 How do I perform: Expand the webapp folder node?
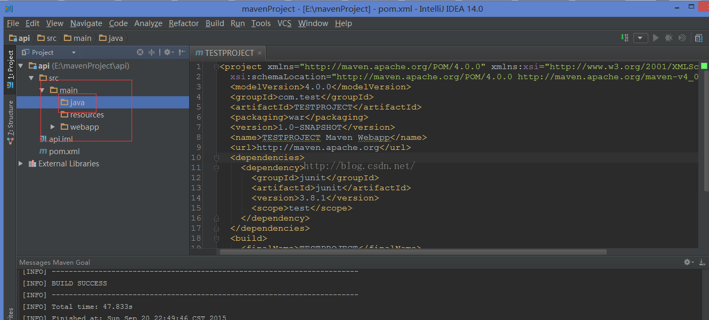(x=53, y=127)
